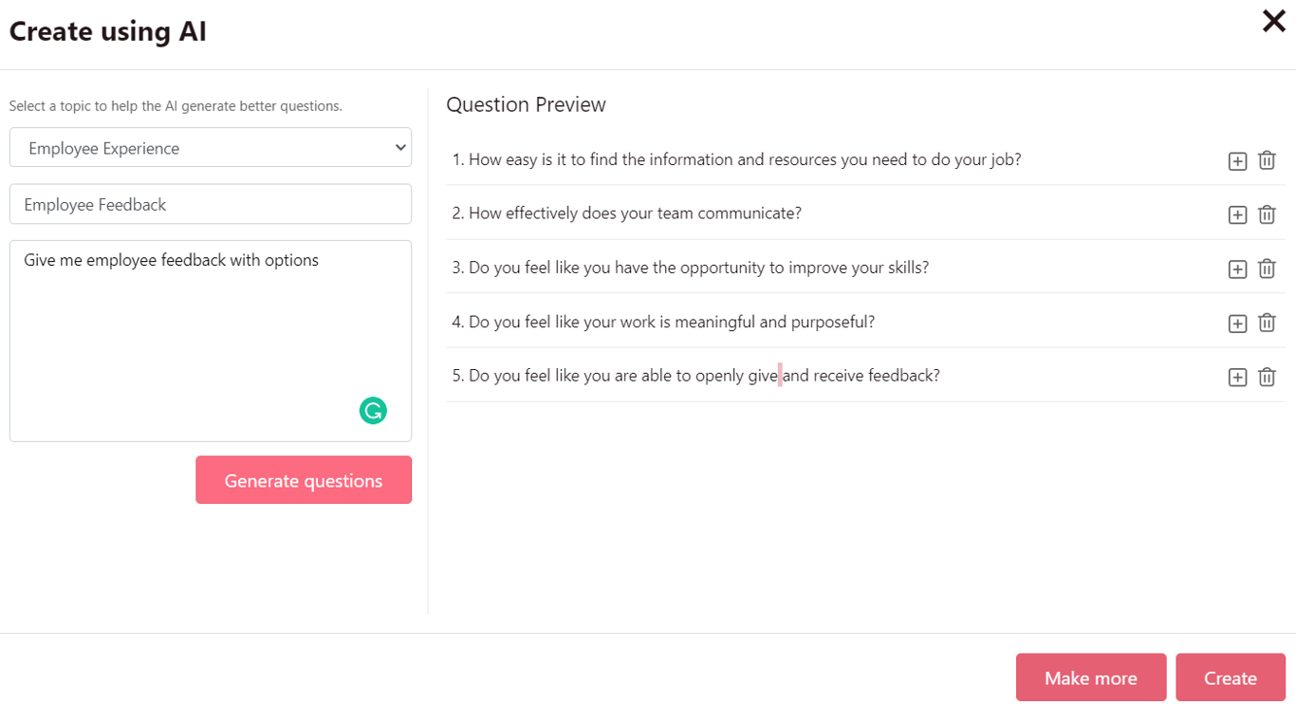
Task: Click add icon for question 1
Action: [1237, 161]
